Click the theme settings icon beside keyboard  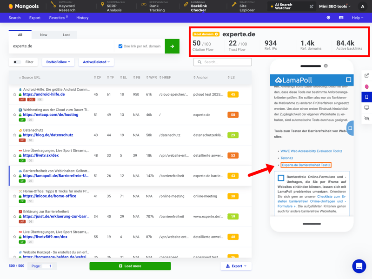pos(328,18)
